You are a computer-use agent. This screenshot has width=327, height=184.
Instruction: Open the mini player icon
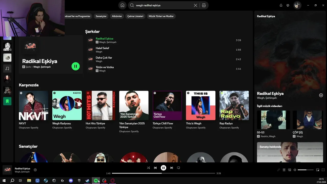pyautogui.click(x=318, y=170)
